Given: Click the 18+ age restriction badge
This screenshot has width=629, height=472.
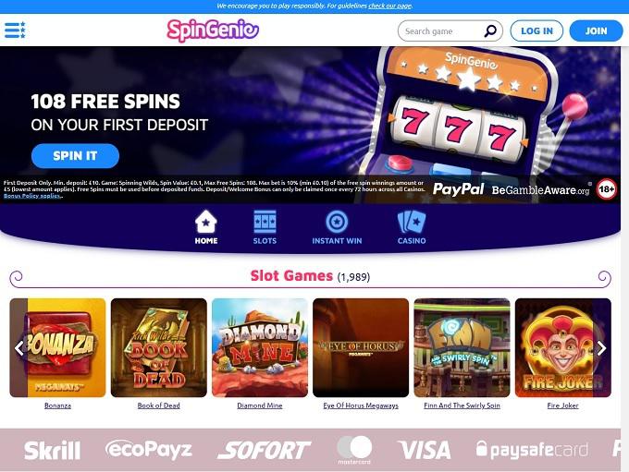Looking at the screenshot, I should [607, 189].
